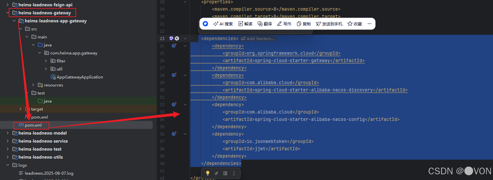Expand heima-leadnews-service module

pos(8,141)
